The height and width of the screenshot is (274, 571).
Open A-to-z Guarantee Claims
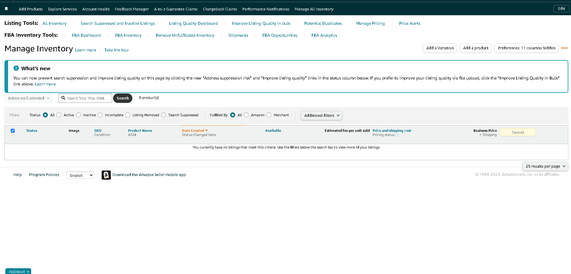point(176,9)
